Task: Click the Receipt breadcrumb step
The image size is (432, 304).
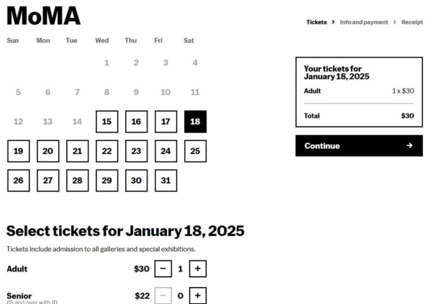Action: 412,22
